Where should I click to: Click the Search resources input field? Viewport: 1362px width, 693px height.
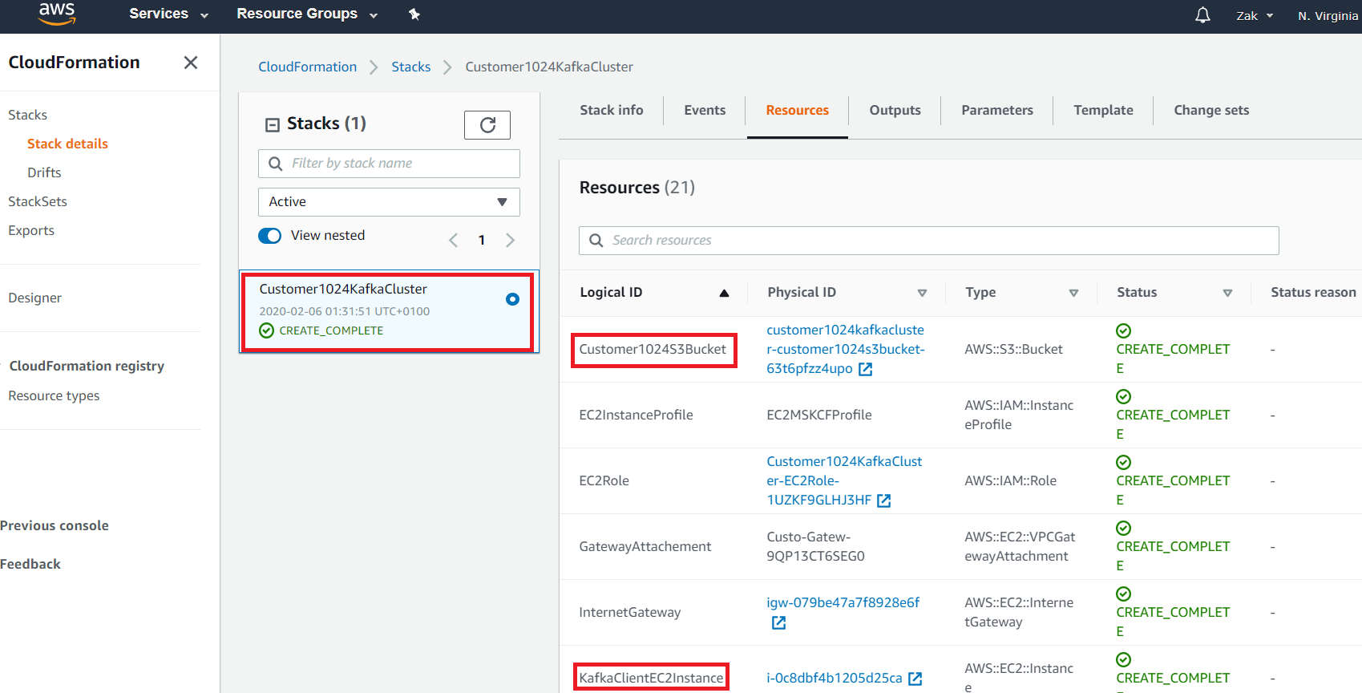[x=928, y=241]
